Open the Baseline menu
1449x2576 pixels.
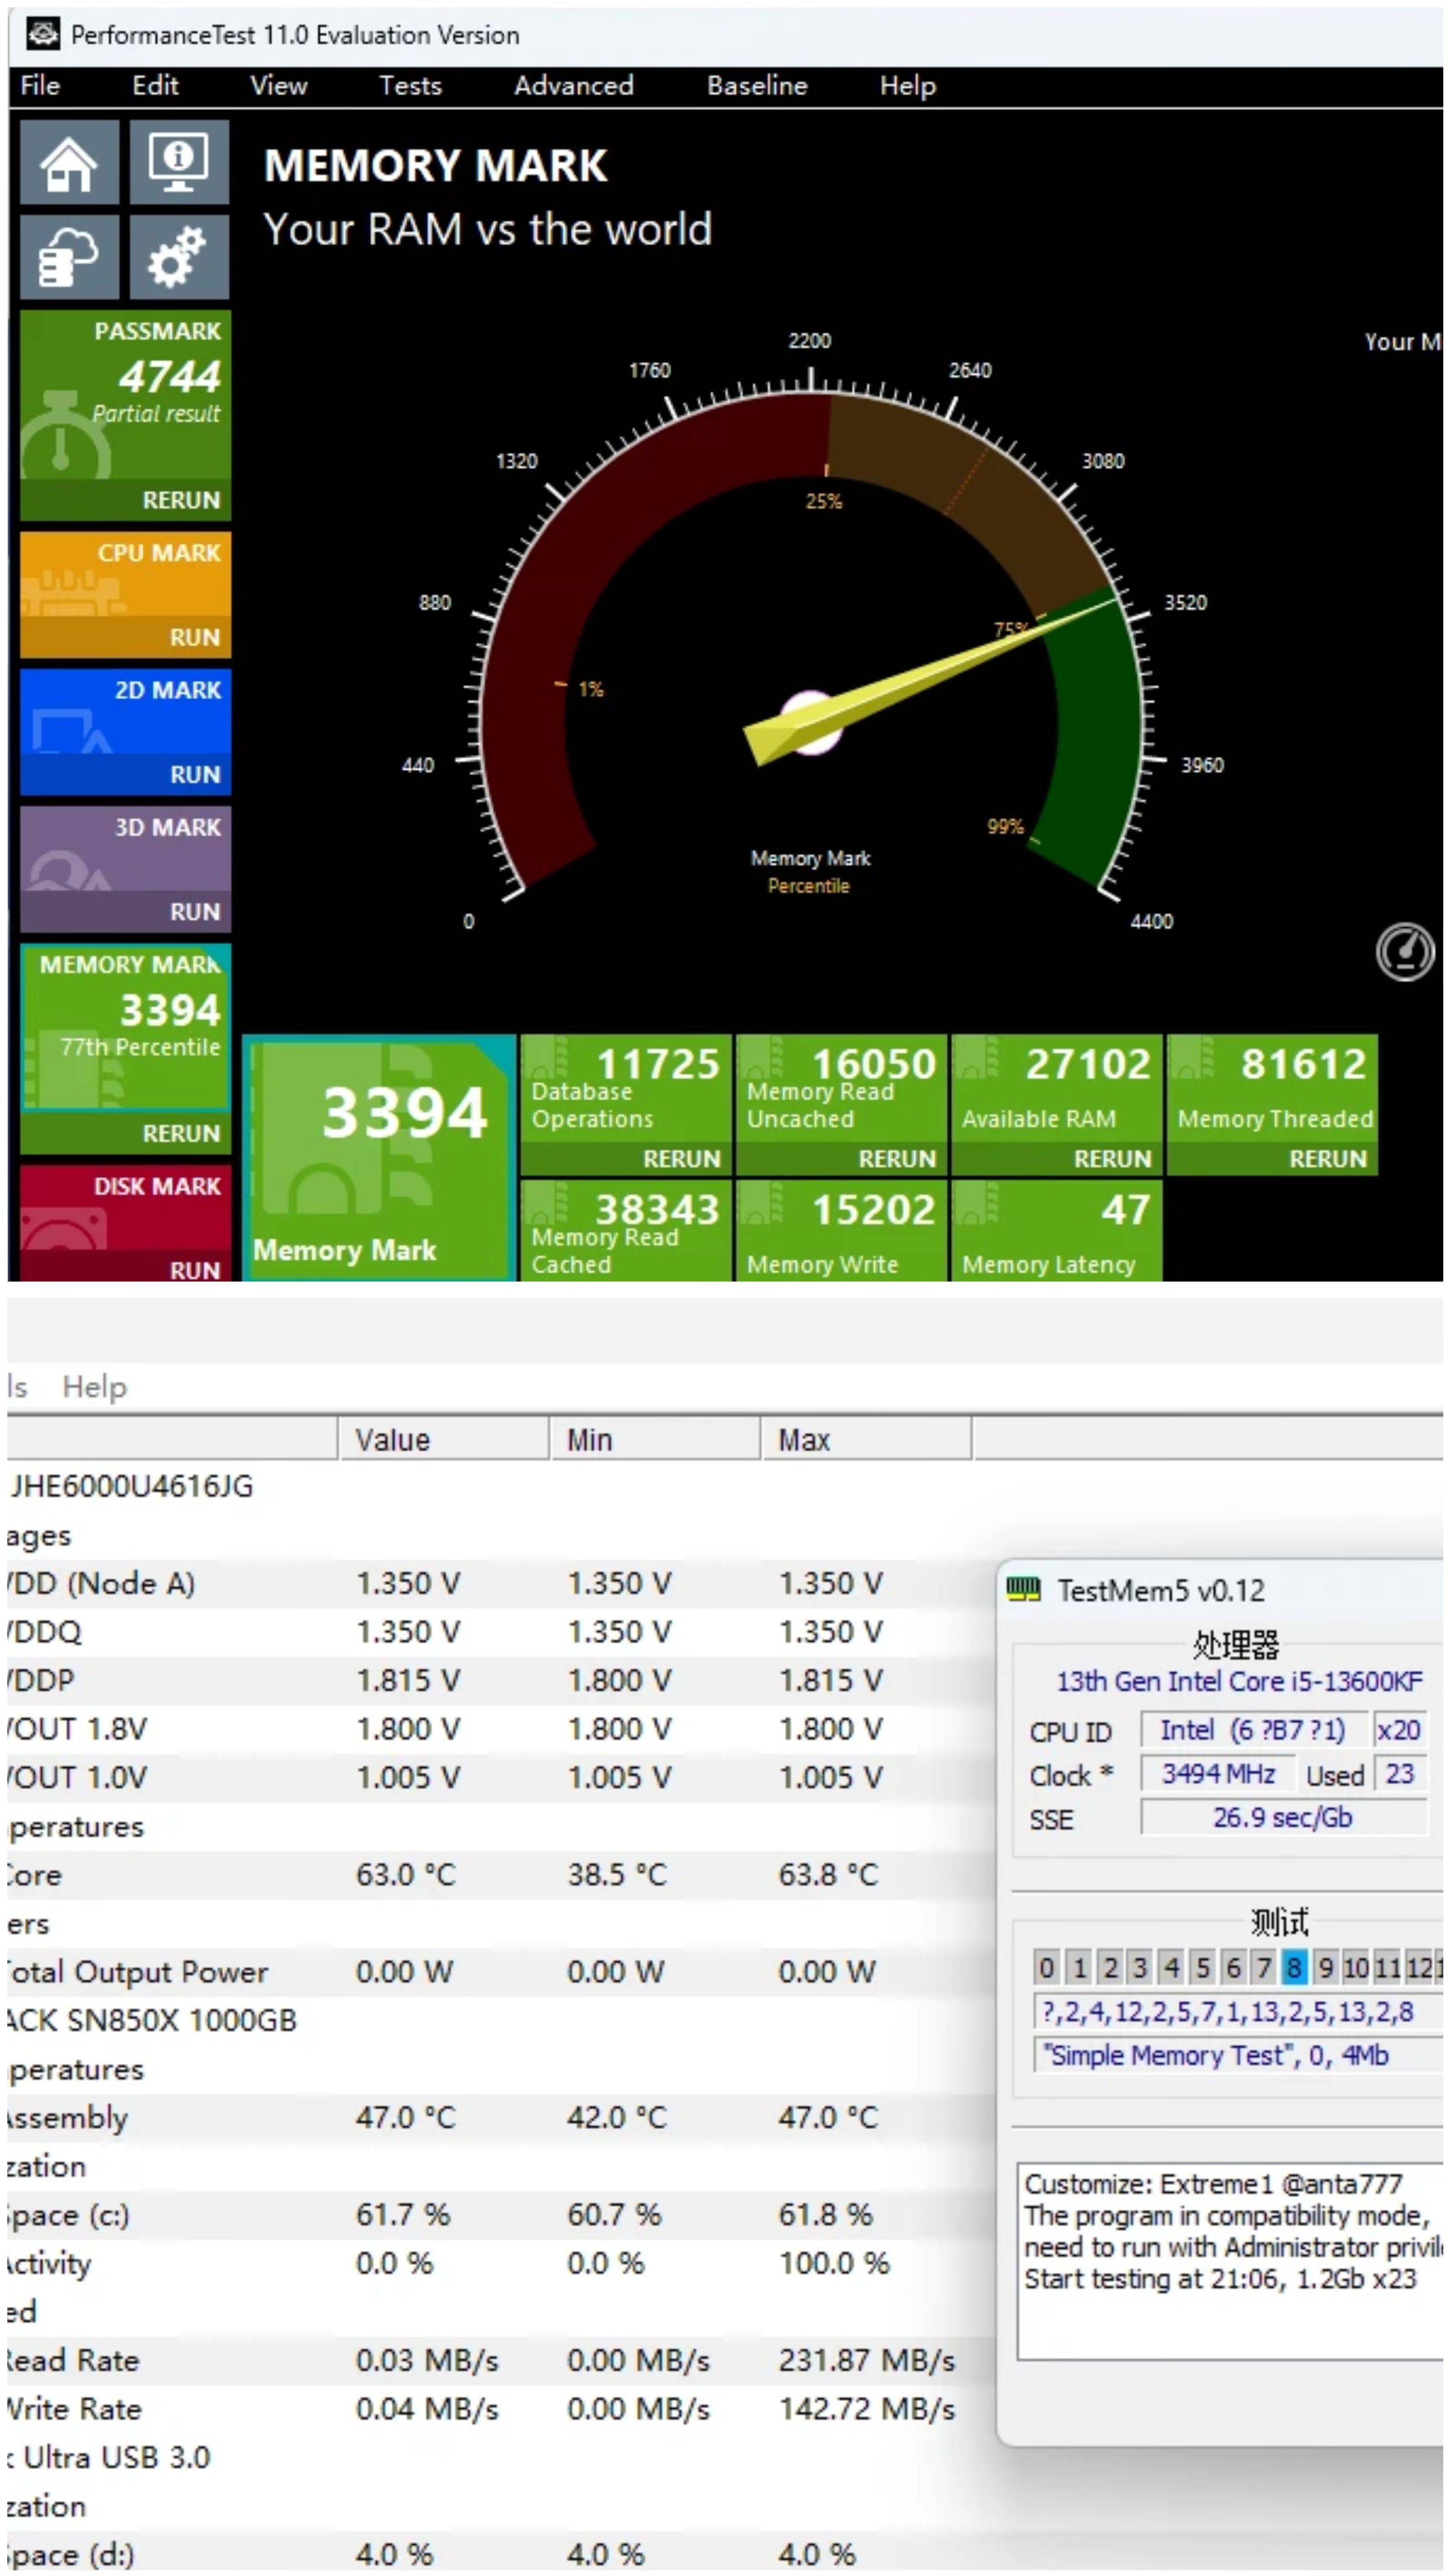coord(757,86)
